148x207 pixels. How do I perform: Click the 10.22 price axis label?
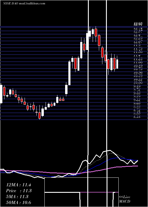click(138, 79)
